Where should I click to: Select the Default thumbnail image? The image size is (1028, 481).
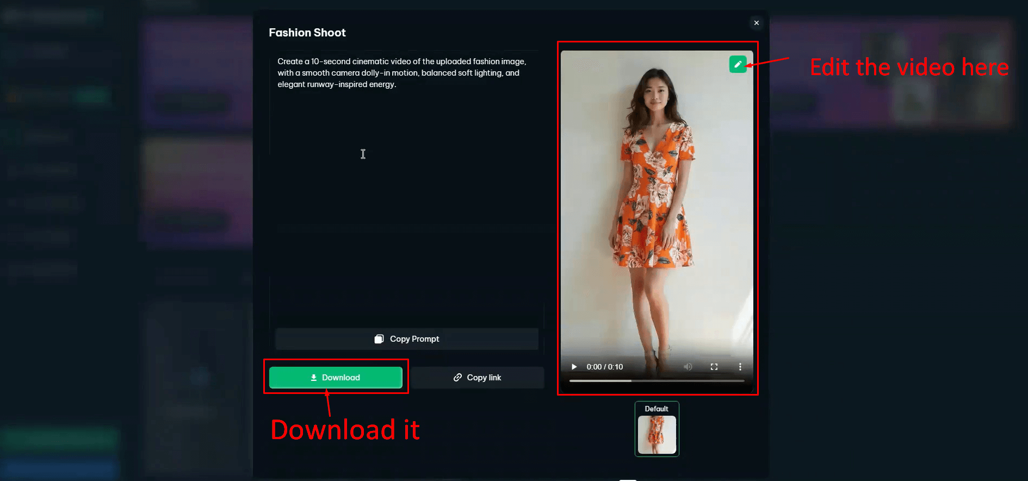pos(657,435)
